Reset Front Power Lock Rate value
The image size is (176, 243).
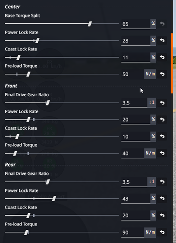click(x=162, y=120)
